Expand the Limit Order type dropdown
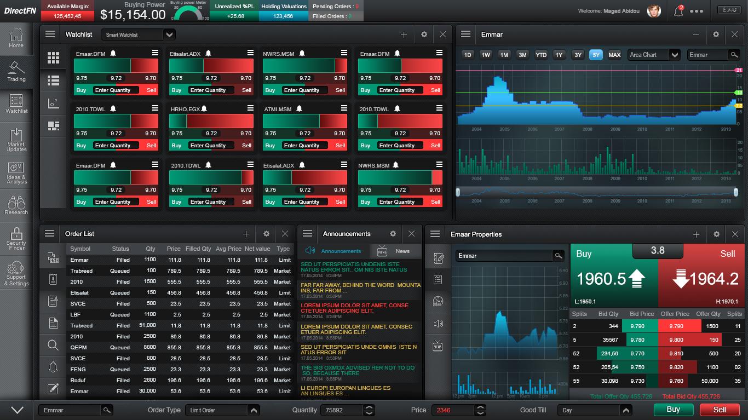This screenshot has height=420, width=748. (254, 410)
